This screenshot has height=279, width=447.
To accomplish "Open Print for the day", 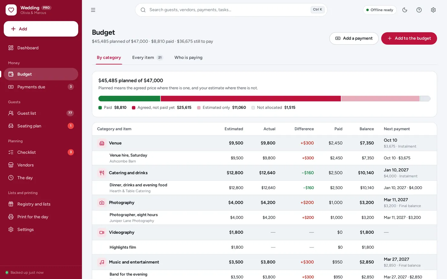I will [41, 217].
